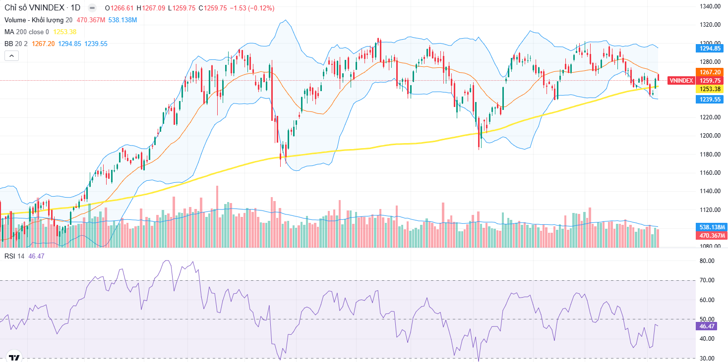Click the blue 538.138M value in the Volume legend
The height and width of the screenshot is (362, 728).
122,20
